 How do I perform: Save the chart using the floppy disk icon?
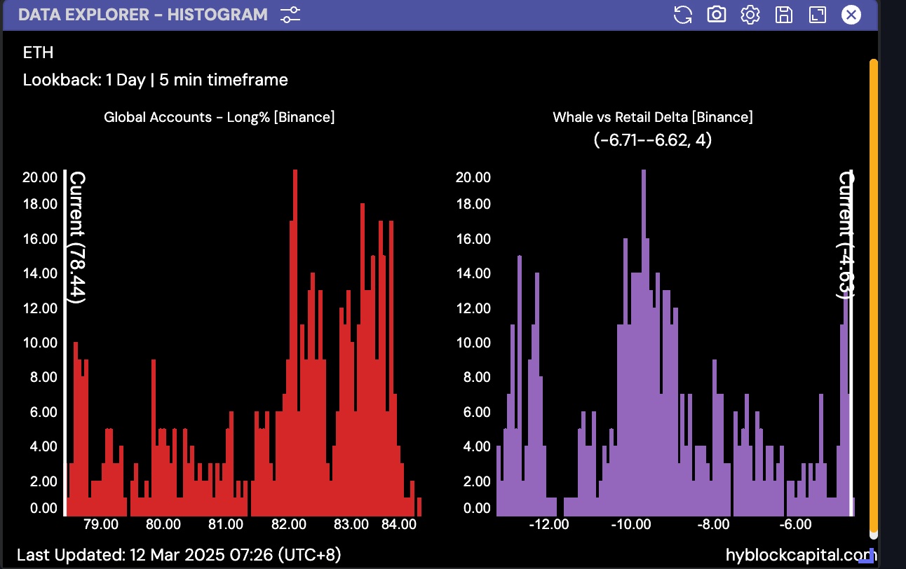tap(783, 15)
